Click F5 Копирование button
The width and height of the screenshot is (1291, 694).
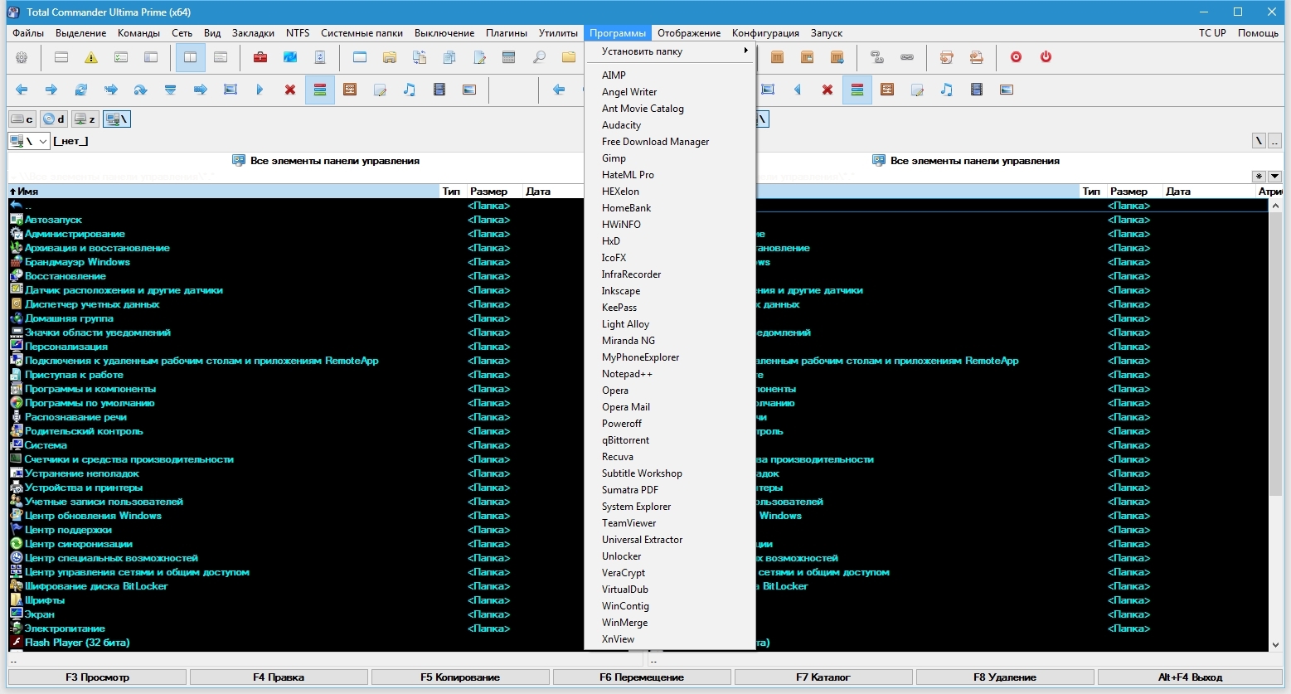[x=460, y=677]
